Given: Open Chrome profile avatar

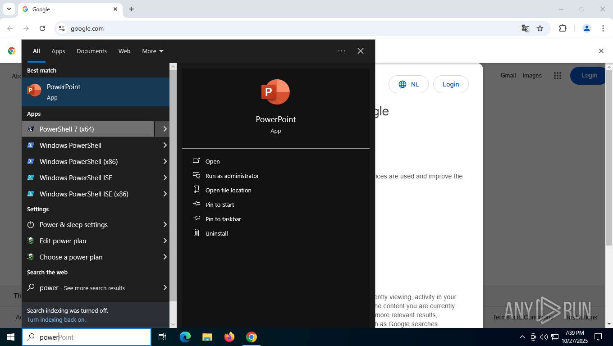Looking at the screenshot, I should (x=587, y=28).
